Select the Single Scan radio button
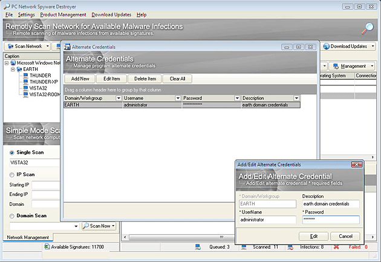 (x=11, y=152)
